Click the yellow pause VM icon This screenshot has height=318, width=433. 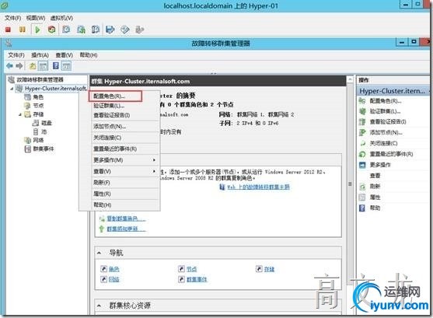(x=22, y=30)
